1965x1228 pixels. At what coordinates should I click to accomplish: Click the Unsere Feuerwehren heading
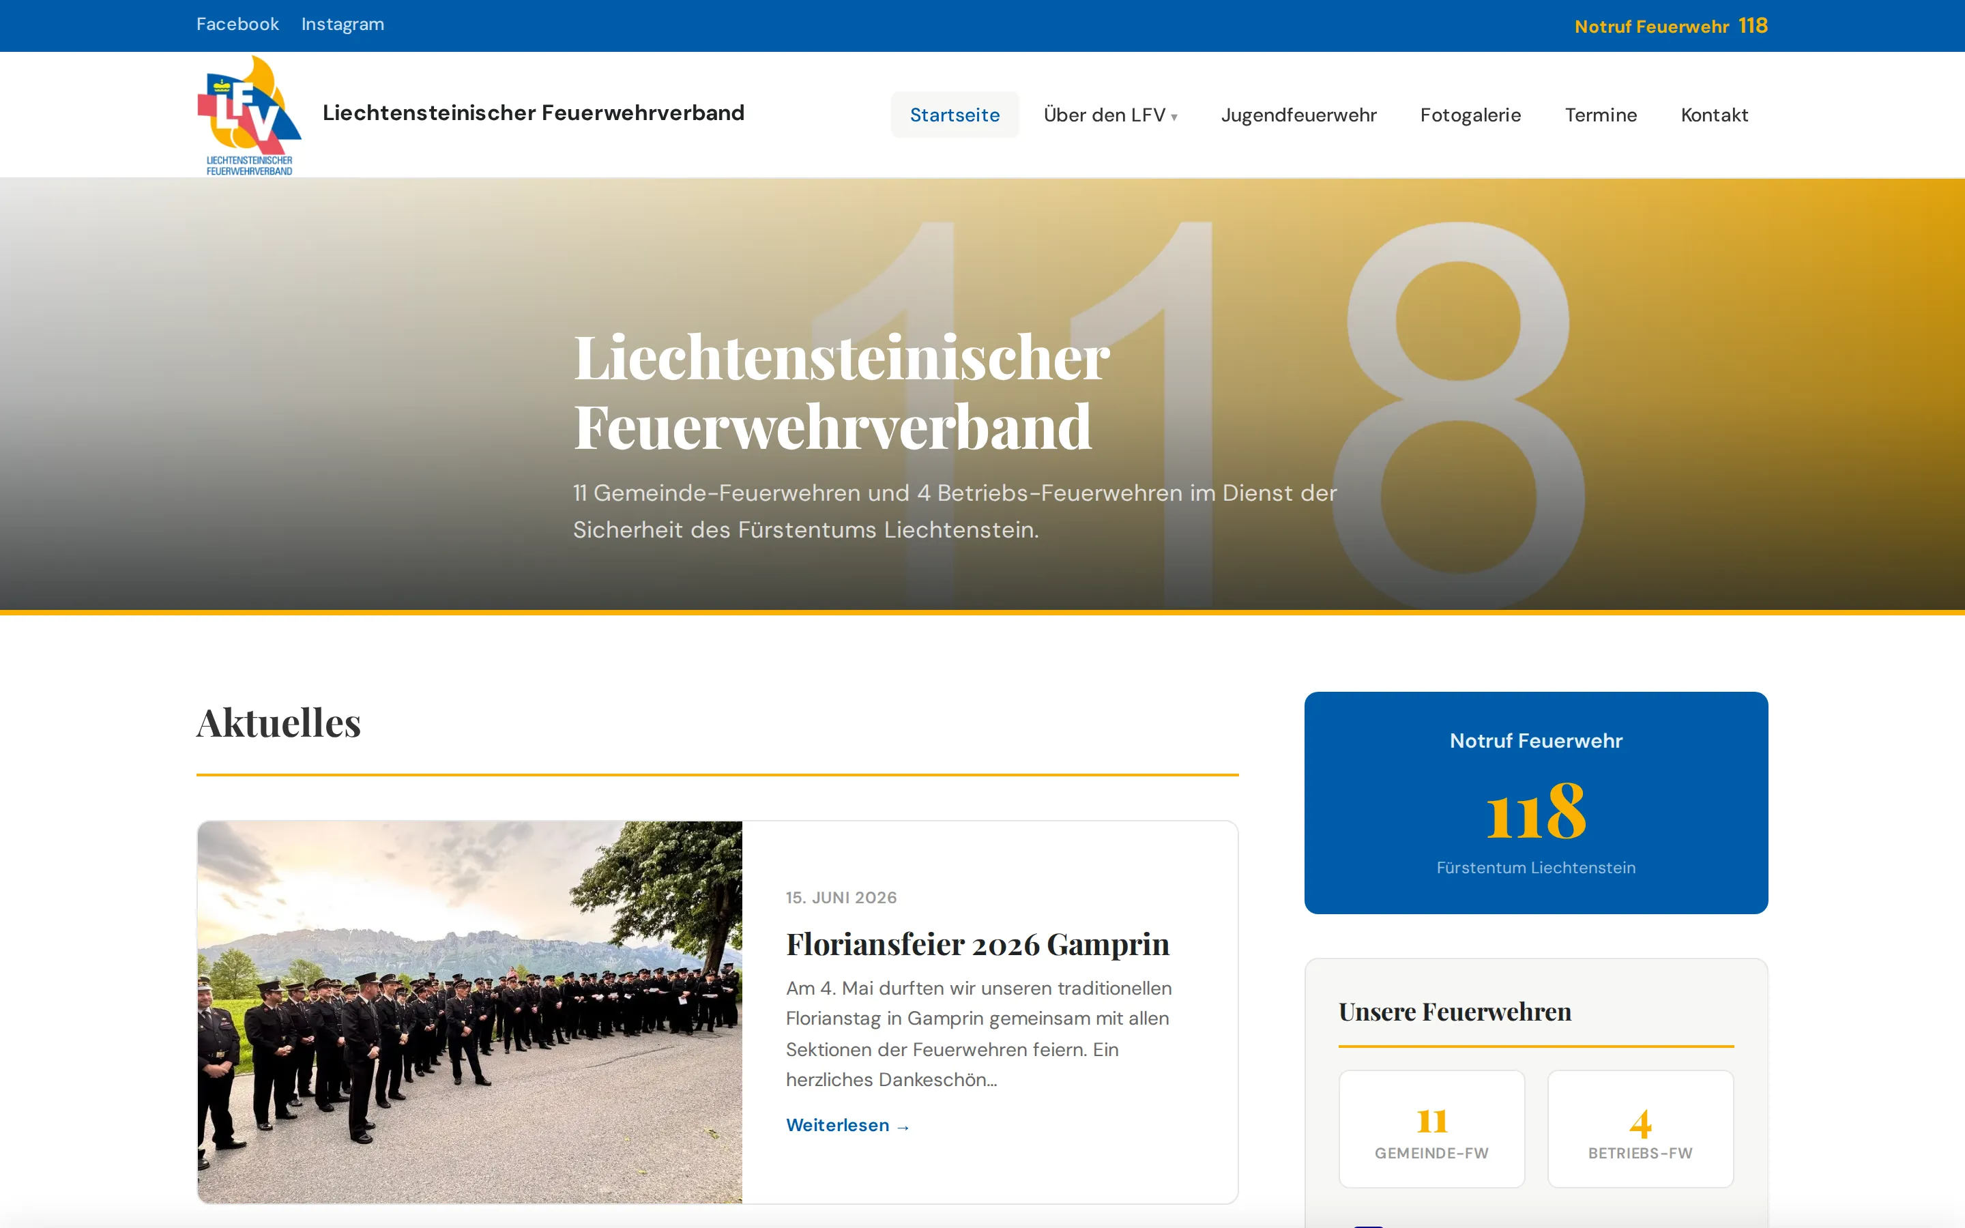1455,1012
